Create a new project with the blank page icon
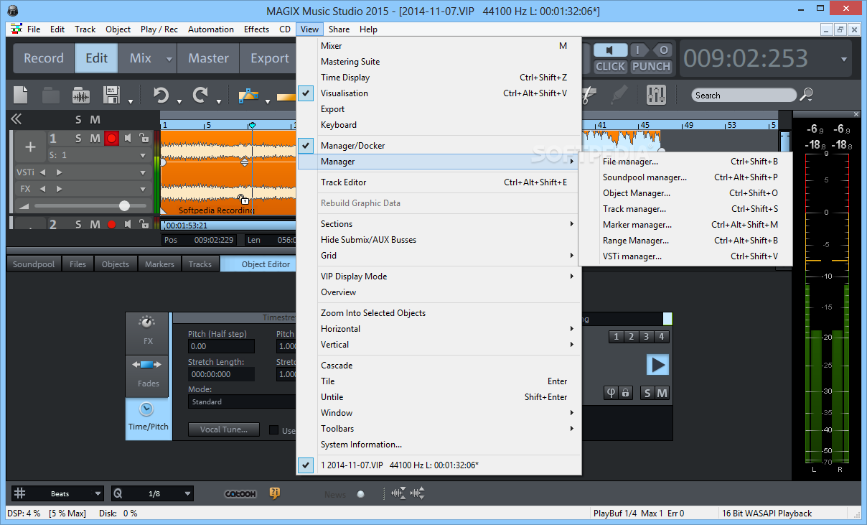 point(21,95)
